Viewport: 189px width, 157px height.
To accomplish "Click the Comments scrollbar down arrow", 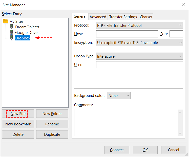I will tap(180, 133).
